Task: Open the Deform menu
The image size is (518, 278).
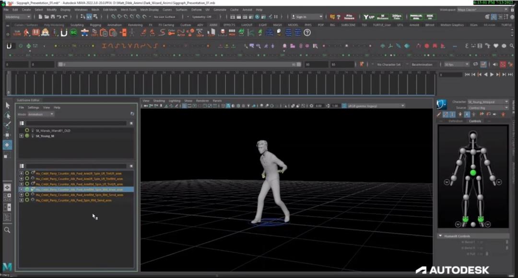Action: click(196, 10)
